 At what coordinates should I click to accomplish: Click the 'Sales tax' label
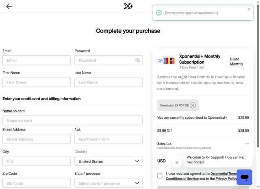point(164,144)
